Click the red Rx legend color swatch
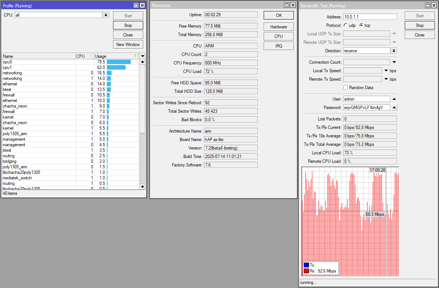This screenshot has height=288, width=439. (306, 271)
